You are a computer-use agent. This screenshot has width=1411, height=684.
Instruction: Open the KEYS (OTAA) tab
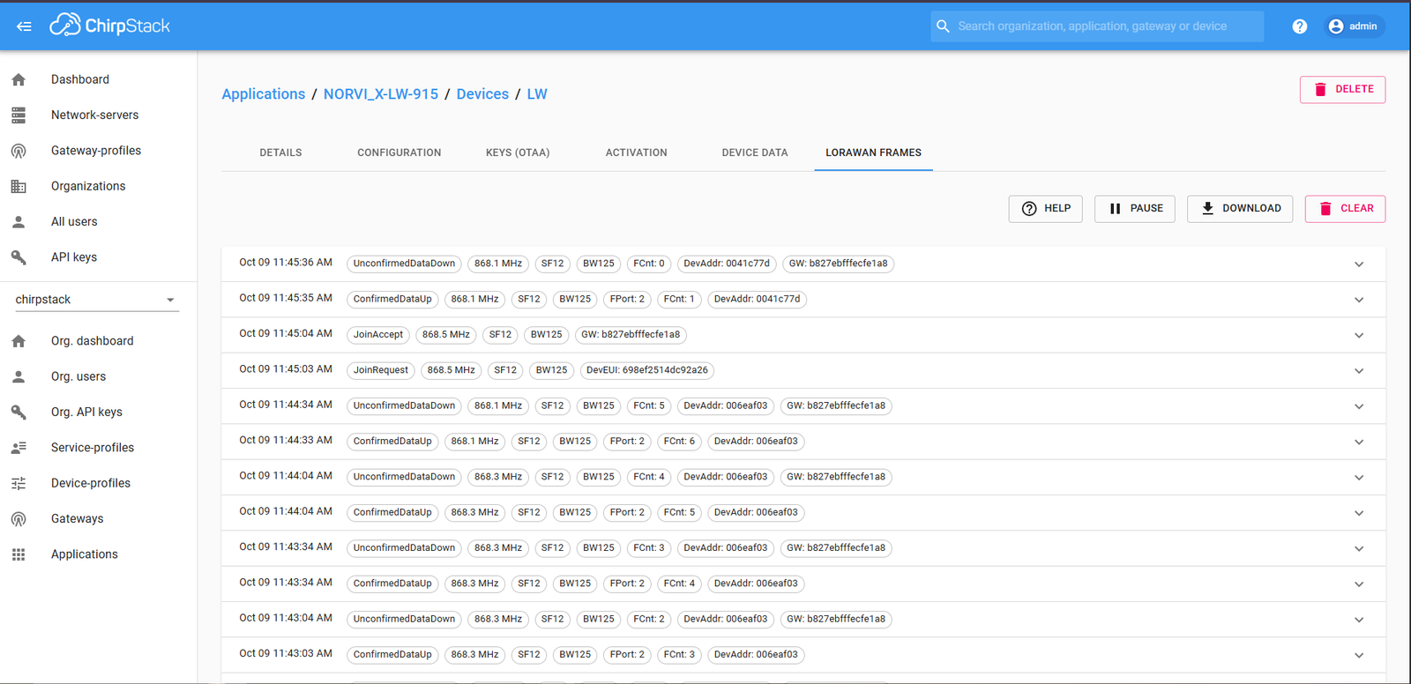tap(518, 152)
